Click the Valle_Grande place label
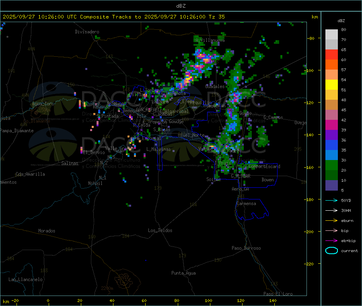 tap(119, 148)
